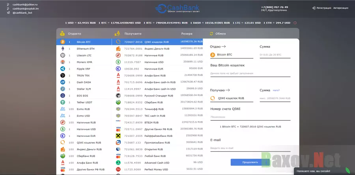Click the Stellar XLM coin icon

click(62, 89)
